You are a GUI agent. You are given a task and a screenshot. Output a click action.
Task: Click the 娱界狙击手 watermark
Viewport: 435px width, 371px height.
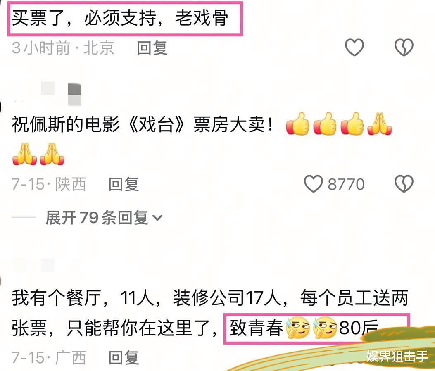click(x=397, y=356)
